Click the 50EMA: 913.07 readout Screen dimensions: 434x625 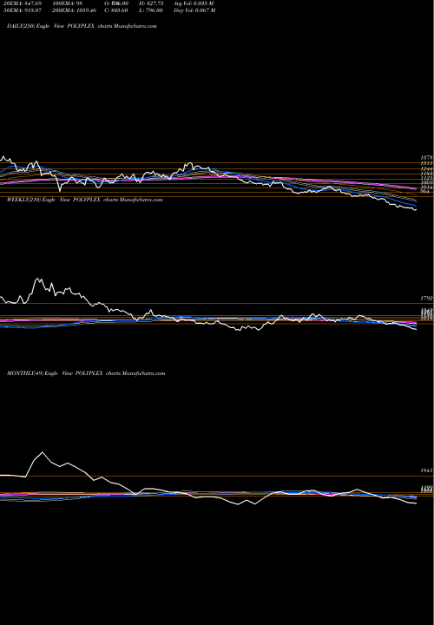23,10
